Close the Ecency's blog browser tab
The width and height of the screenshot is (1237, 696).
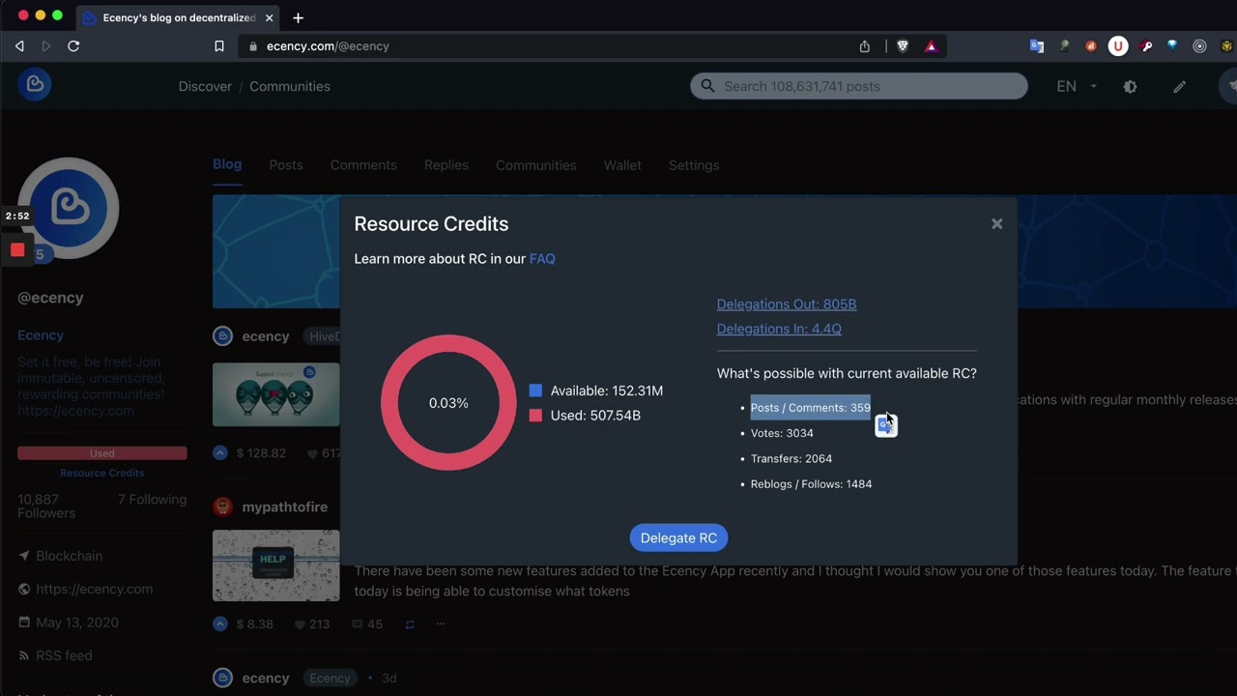[x=270, y=17]
